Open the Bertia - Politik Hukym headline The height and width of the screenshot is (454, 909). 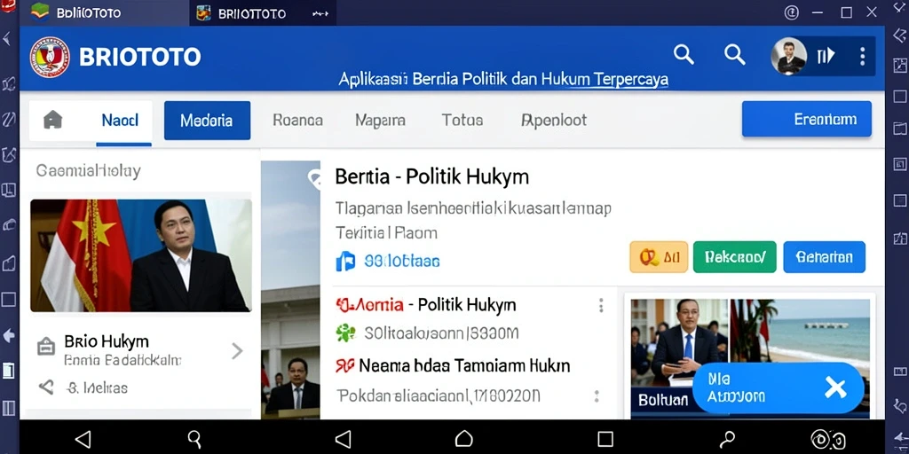432,176
